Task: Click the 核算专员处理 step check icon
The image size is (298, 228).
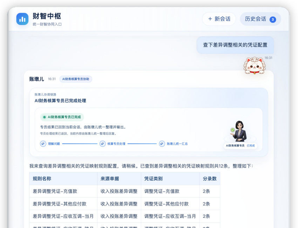Action: pos(103,143)
